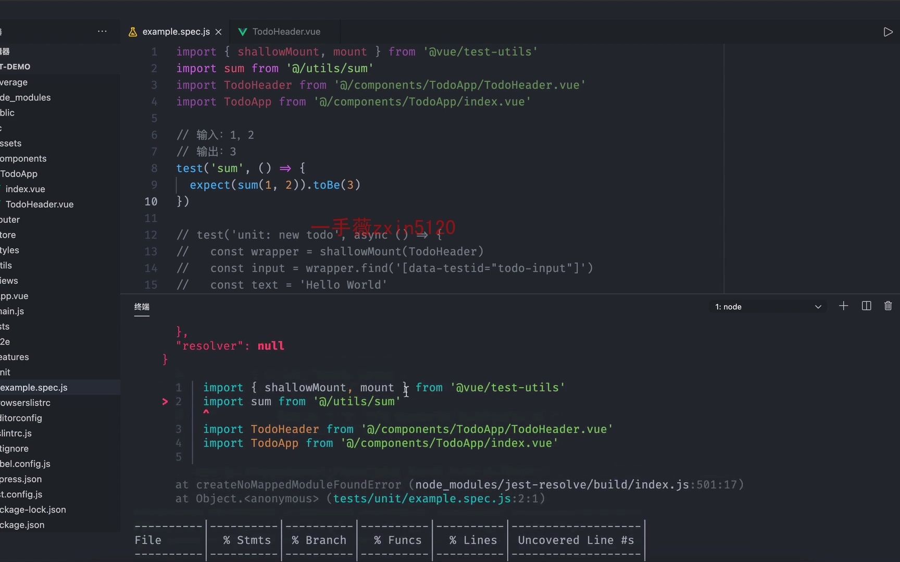This screenshot has width=900, height=562.
Task: Click line number 10 in the editor gutter
Action: [151, 201]
